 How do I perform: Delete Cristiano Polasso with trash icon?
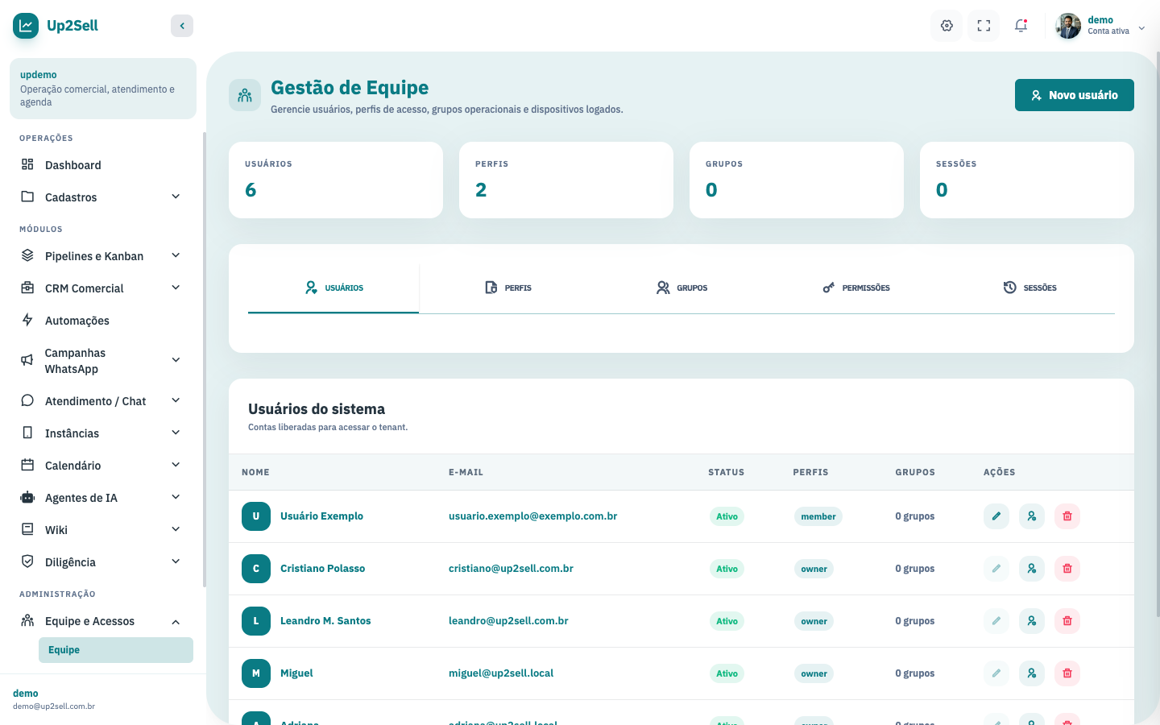[x=1067, y=569]
